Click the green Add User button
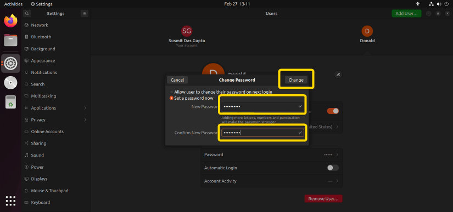453x212 pixels. tap(406, 13)
